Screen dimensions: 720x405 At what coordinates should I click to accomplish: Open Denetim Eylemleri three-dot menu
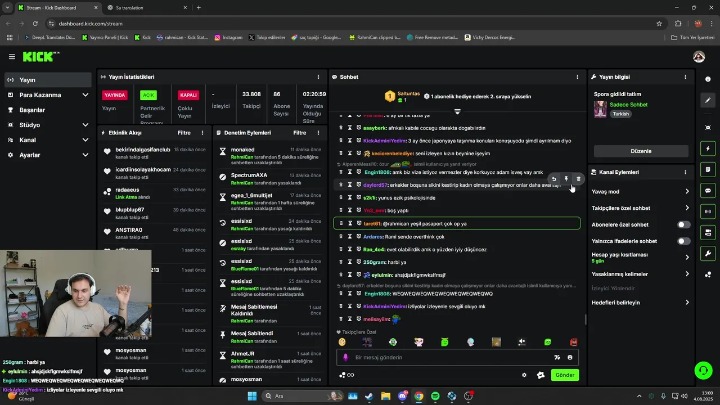point(318,133)
